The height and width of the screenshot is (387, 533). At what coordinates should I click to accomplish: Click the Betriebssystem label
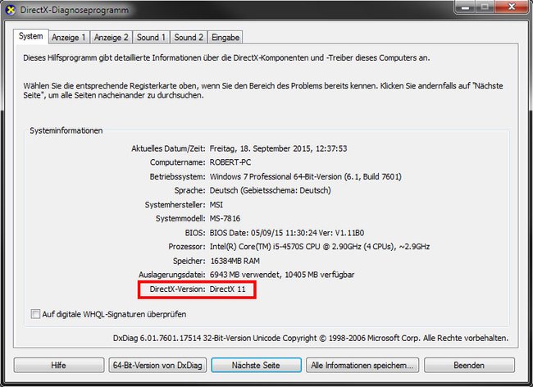[177, 176]
